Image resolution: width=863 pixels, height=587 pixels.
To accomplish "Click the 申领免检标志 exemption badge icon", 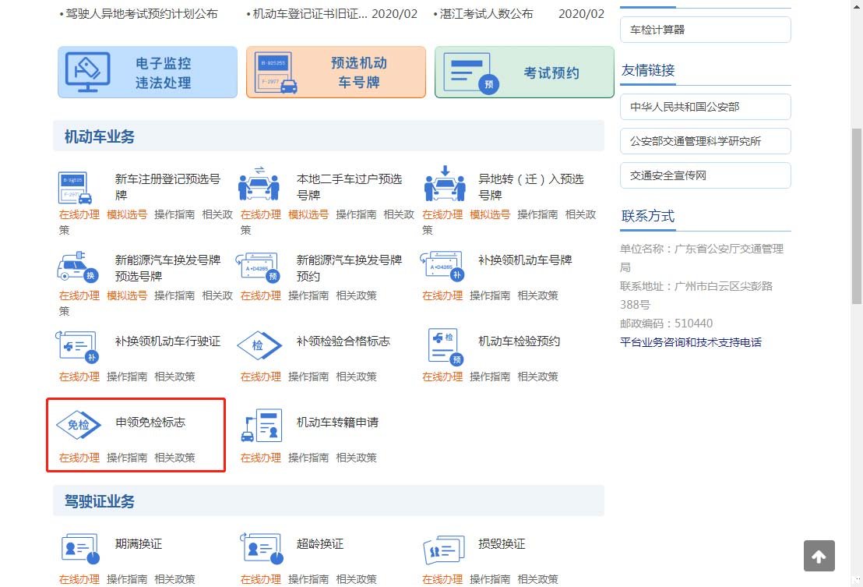I will pos(79,425).
